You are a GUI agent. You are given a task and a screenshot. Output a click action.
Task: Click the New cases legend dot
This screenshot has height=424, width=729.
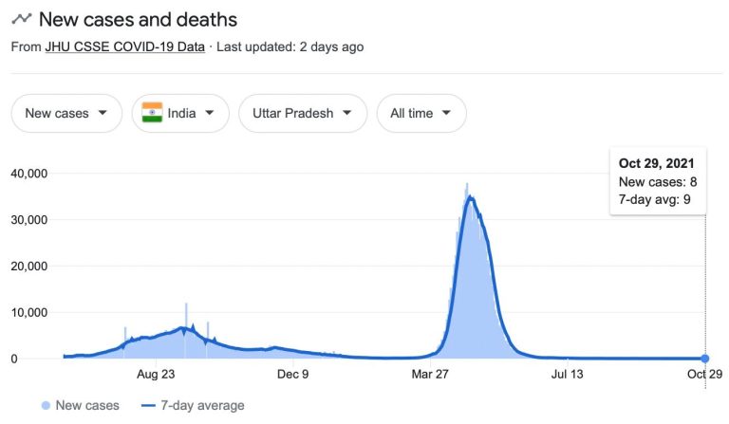click(46, 406)
